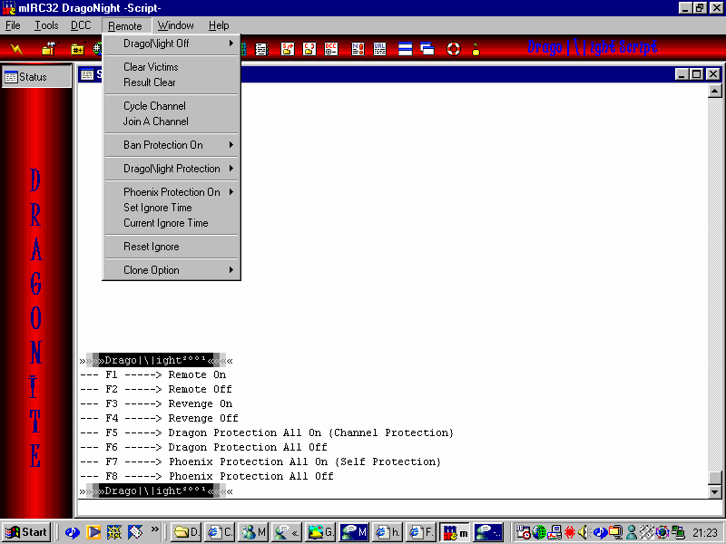Click the Status window title icon
Viewport: 726px width, 544px height.
click(x=86, y=74)
